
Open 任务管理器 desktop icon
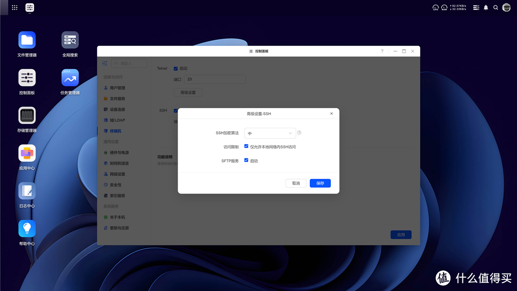click(70, 78)
